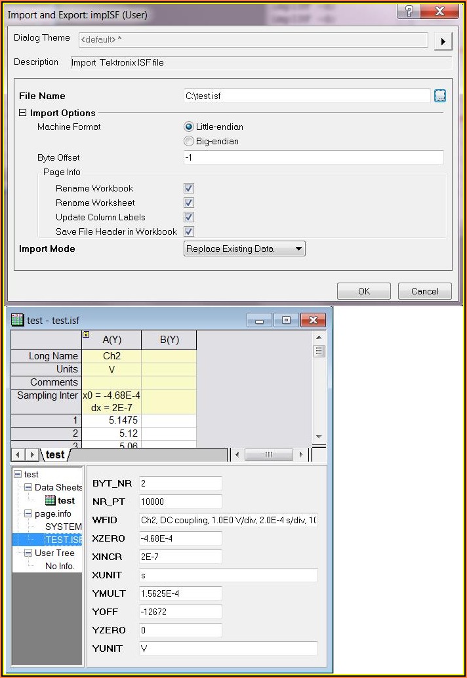Select the Big-endian machine format
The image size is (467, 678).
point(189,141)
